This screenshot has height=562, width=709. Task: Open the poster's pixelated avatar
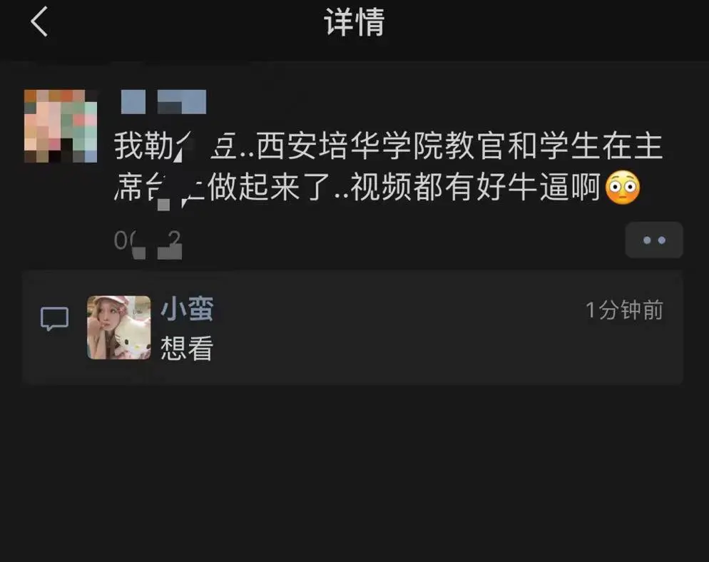click(x=61, y=126)
